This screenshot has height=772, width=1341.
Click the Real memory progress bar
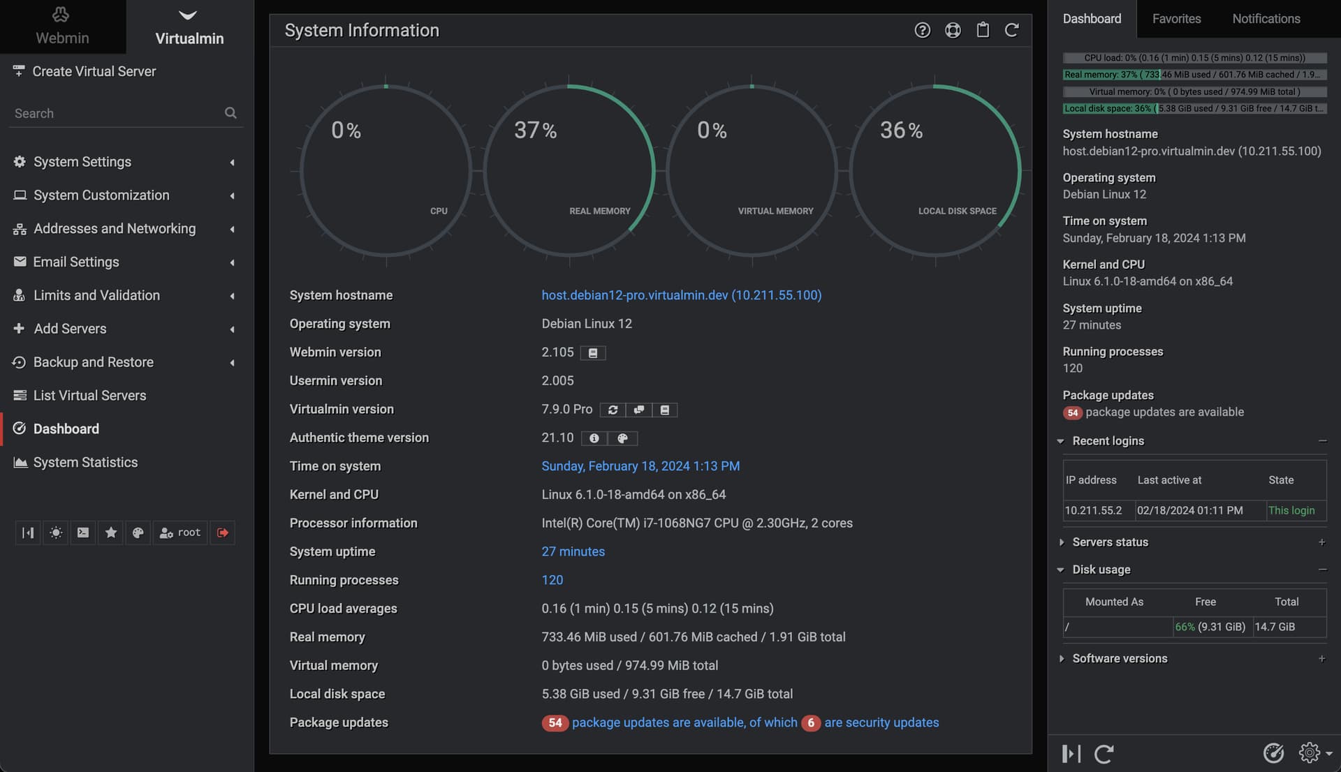[x=1194, y=75]
